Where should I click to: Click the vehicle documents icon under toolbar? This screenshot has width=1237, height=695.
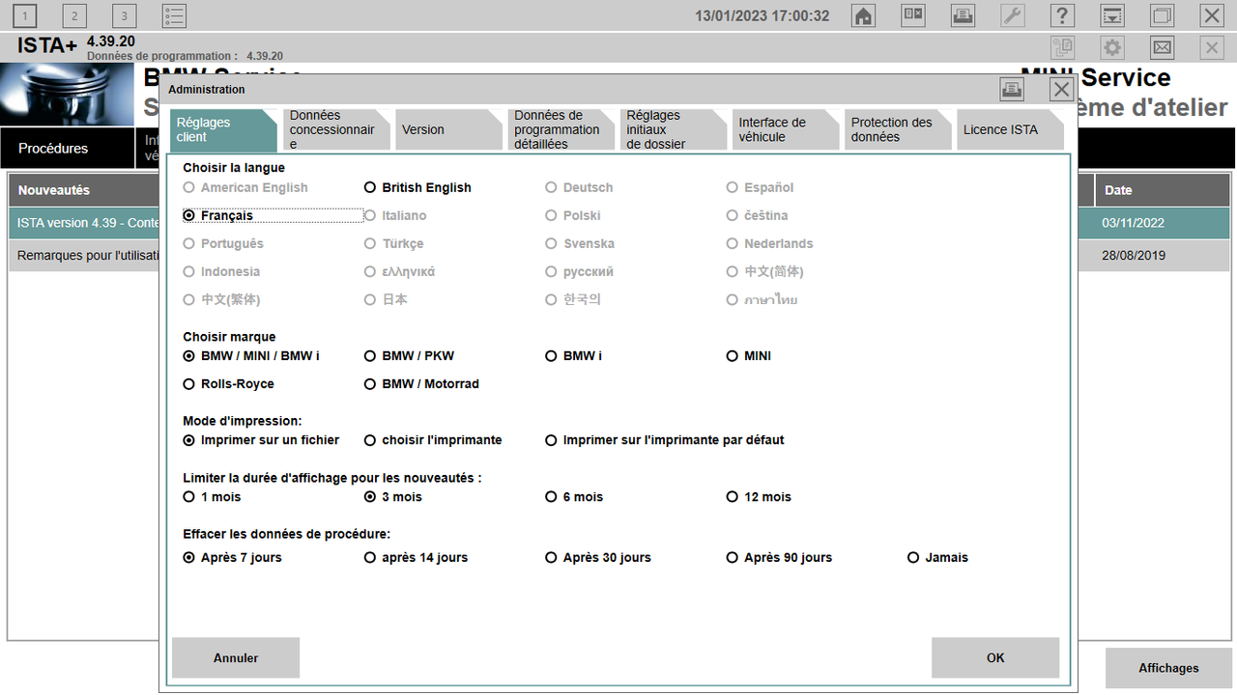(1063, 47)
